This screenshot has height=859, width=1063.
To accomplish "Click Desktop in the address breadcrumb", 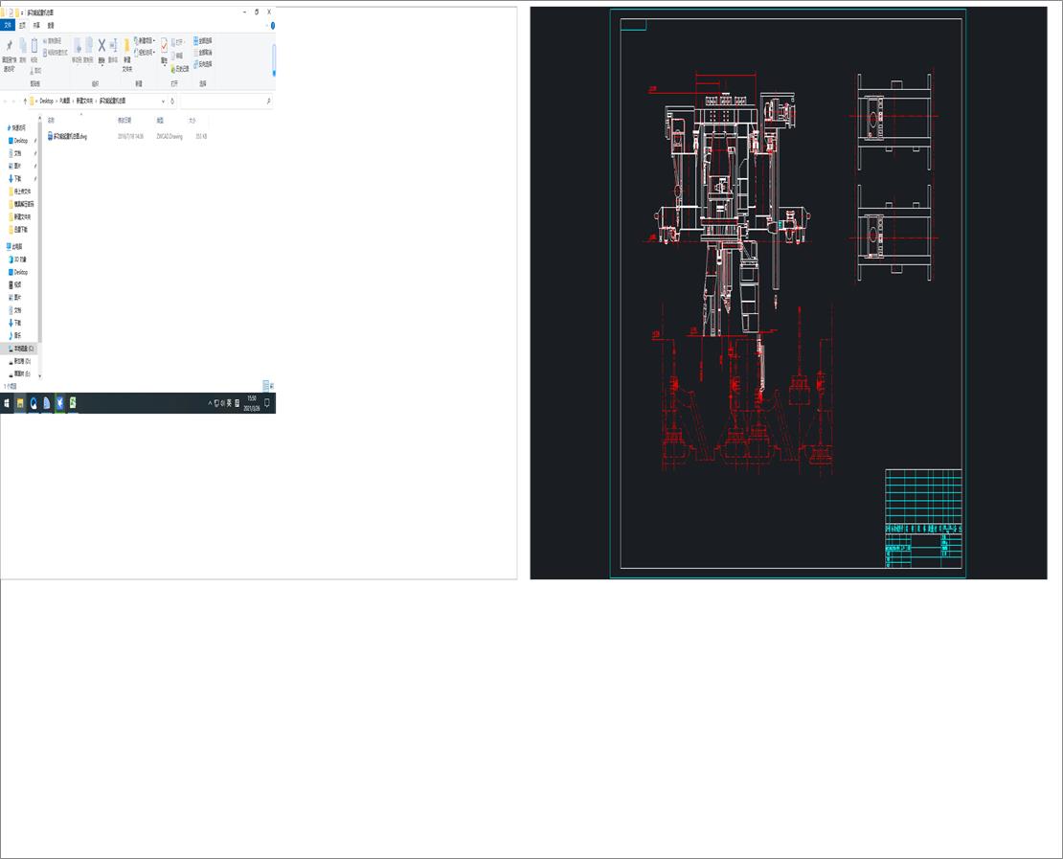I will click(46, 101).
